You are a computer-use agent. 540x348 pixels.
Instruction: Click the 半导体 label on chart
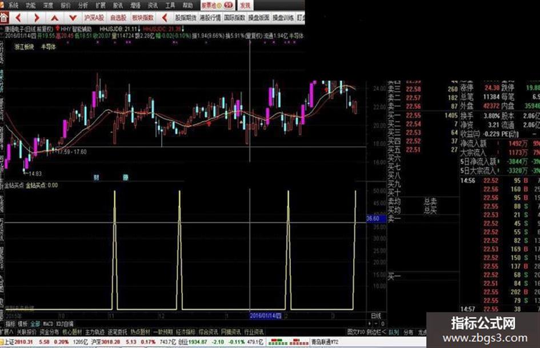pos(49,47)
